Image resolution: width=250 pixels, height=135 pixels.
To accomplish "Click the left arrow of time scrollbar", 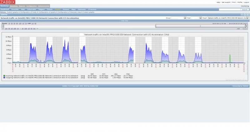I will (3, 26).
